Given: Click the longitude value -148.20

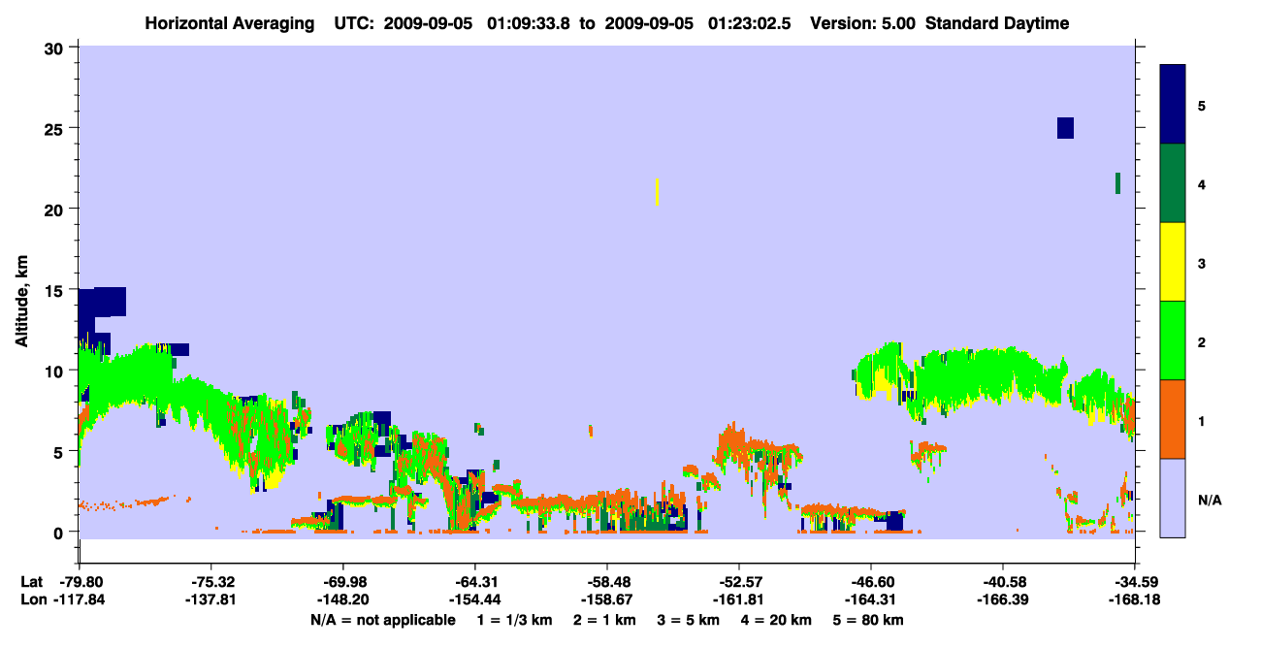Looking at the screenshot, I should [x=343, y=599].
